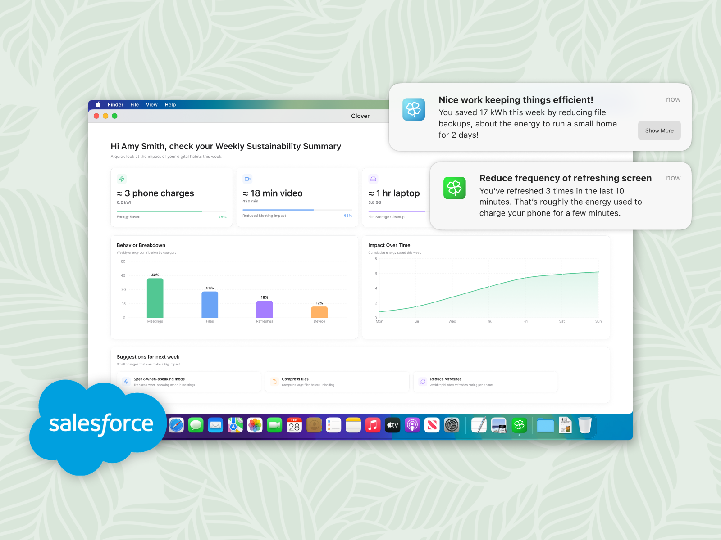This screenshot has width=721, height=540.
Task: Launch Reminders from the dock
Action: click(333, 425)
